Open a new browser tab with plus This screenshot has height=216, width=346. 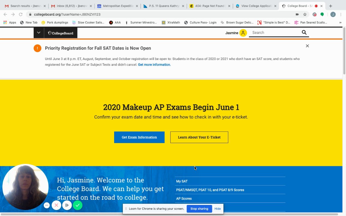[x=330, y=6]
